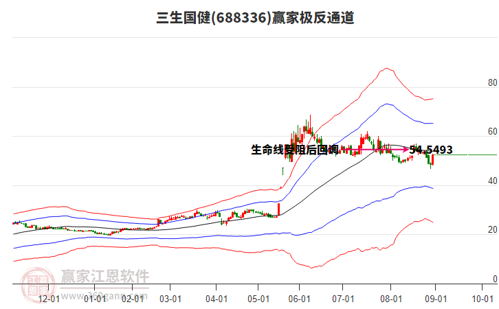The width and height of the screenshot is (499, 309).
Task: Click the chart title 三生国健(688336)赢家极反通道
Action: (255, 17)
